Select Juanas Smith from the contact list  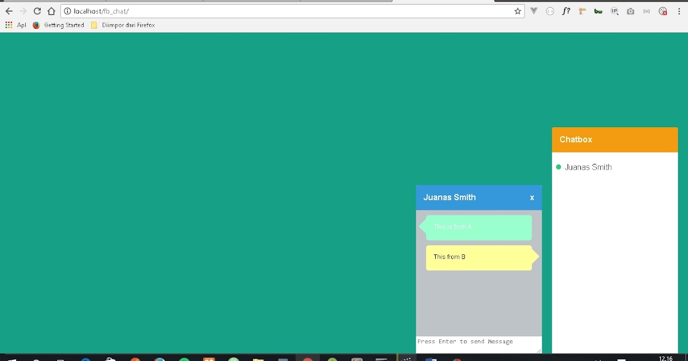[x=588, y=167]
